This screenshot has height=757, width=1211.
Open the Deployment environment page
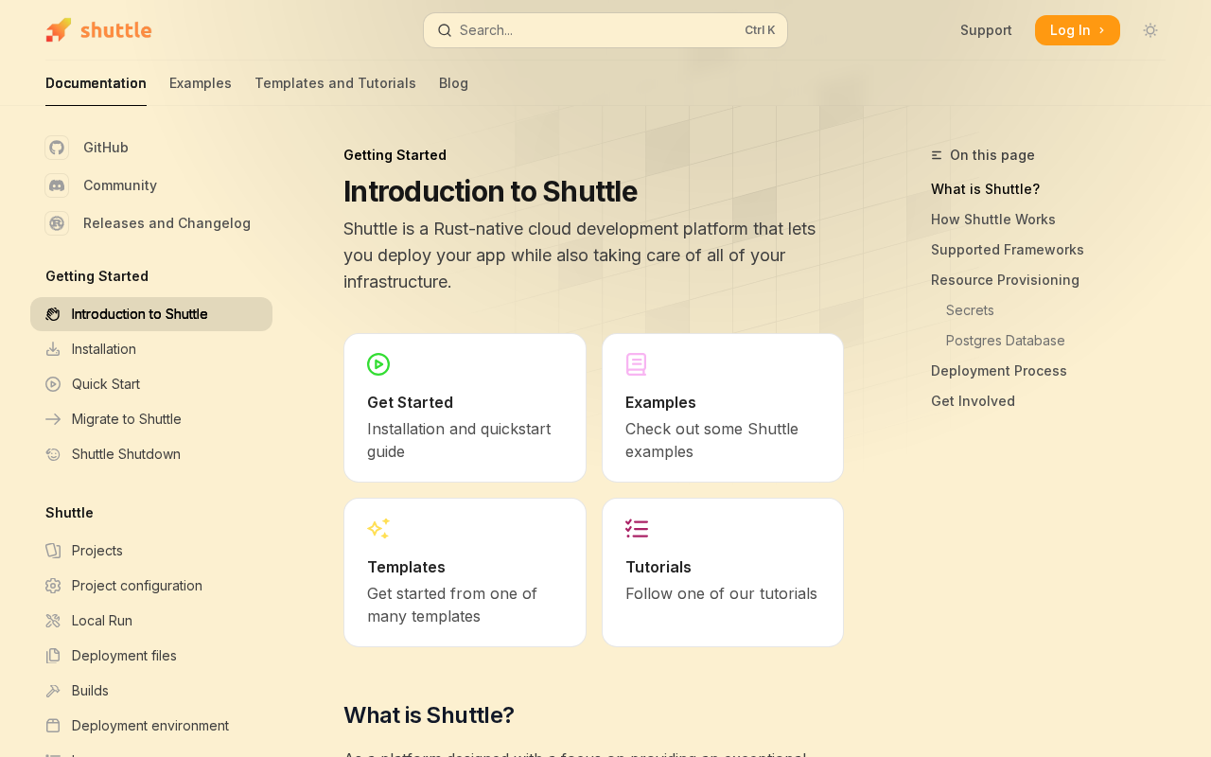[x=151, y=726]
